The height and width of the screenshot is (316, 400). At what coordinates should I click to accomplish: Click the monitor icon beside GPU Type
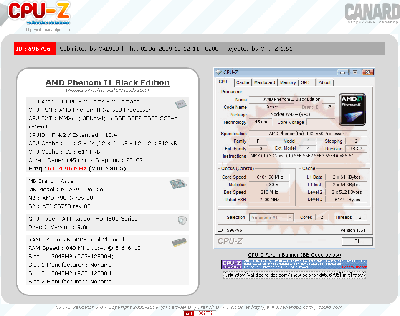182,221
